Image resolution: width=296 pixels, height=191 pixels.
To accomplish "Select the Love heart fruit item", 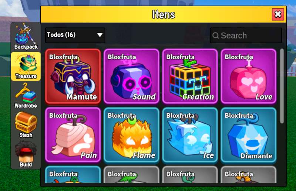I will 249,76.
